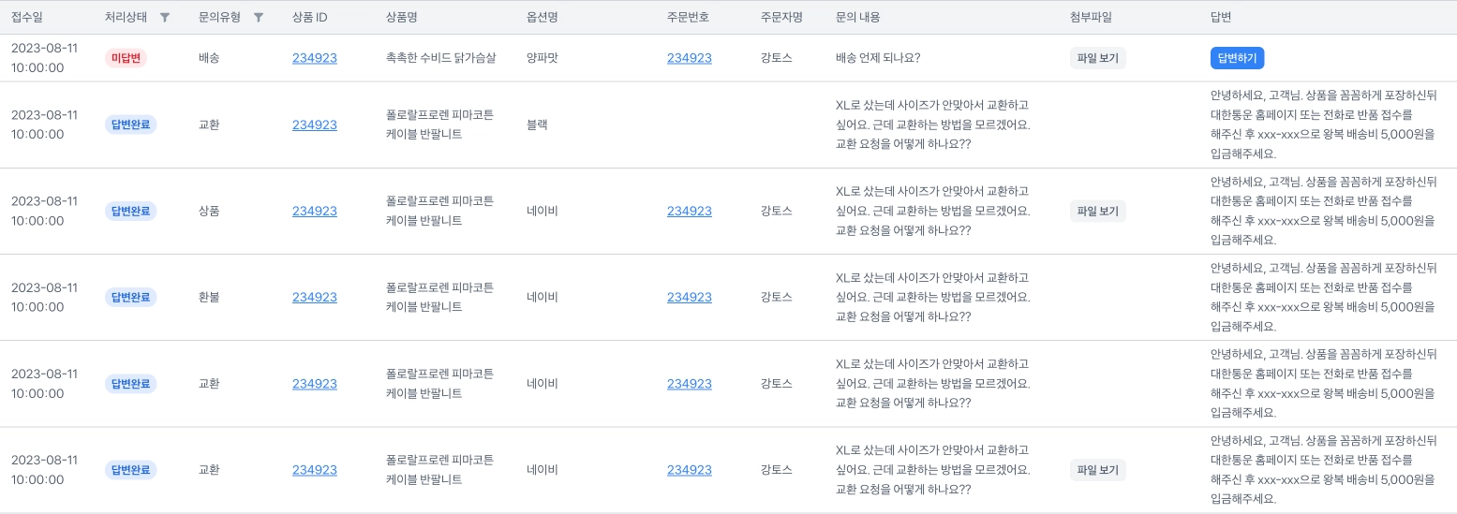Click the blue 답변하기 button
Screen dimensions: 1457x514
pos(1237,58)
